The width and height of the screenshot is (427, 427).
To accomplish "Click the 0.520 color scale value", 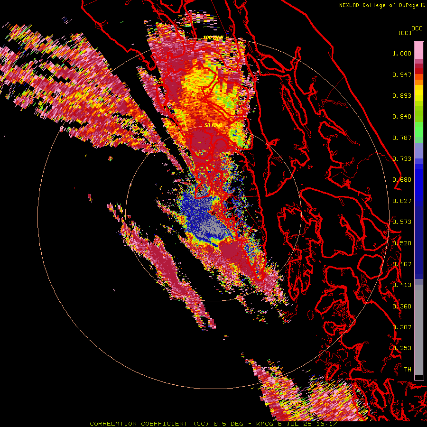I will point(402,243).
